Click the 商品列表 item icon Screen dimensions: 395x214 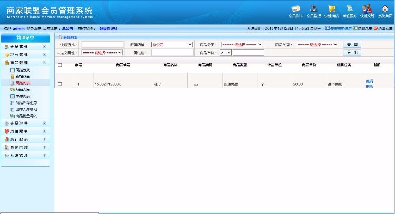pyautogui.click(x=12, y=83)
